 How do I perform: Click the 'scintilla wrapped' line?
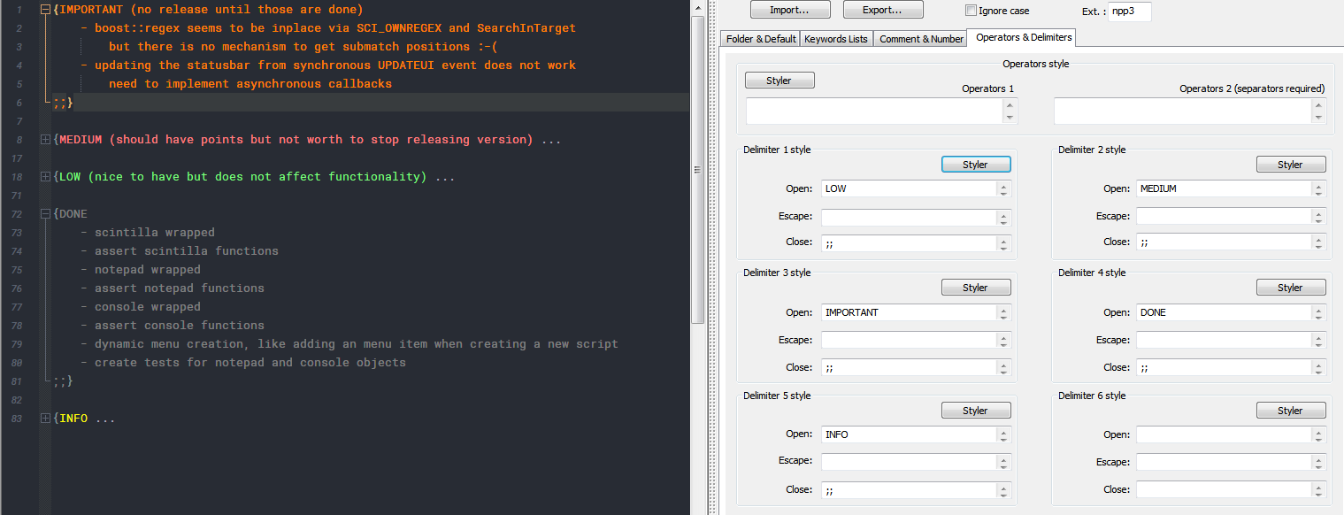148,233
